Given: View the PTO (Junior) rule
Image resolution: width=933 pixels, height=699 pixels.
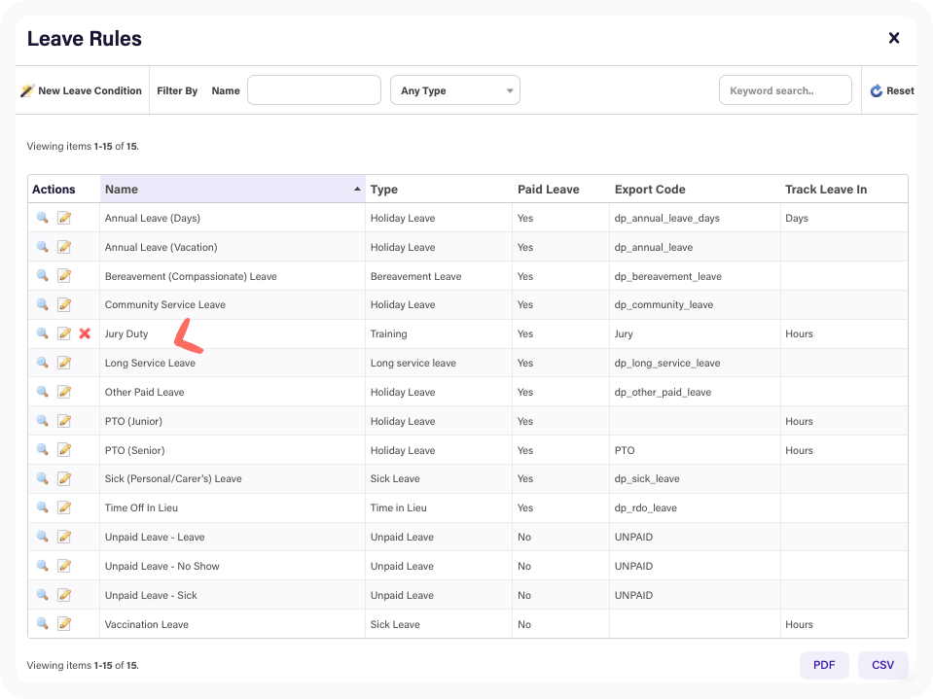Looking at the screenshot, I should pyautogui.click(x=42, y=421).
